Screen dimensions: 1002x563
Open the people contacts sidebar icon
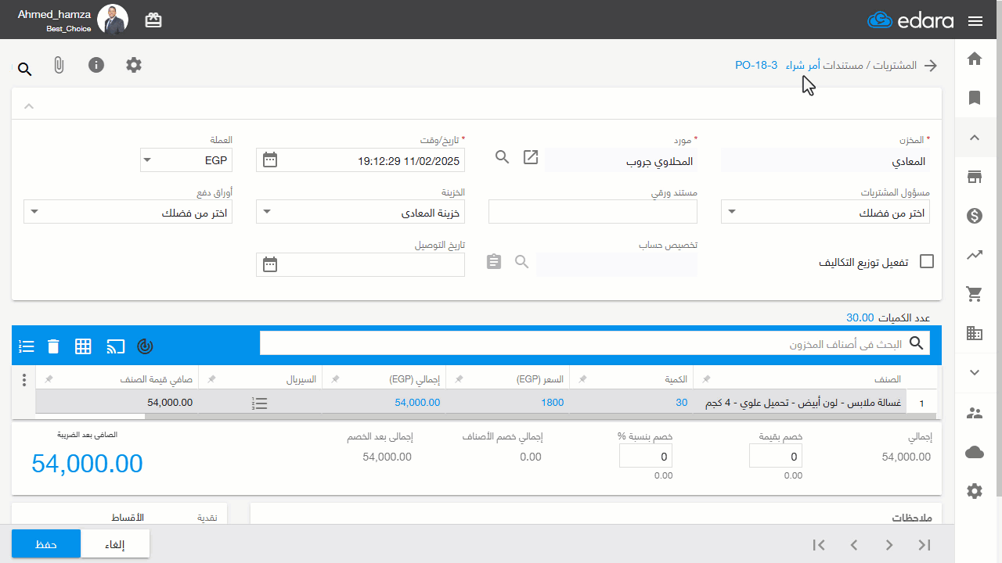point(975,413)
